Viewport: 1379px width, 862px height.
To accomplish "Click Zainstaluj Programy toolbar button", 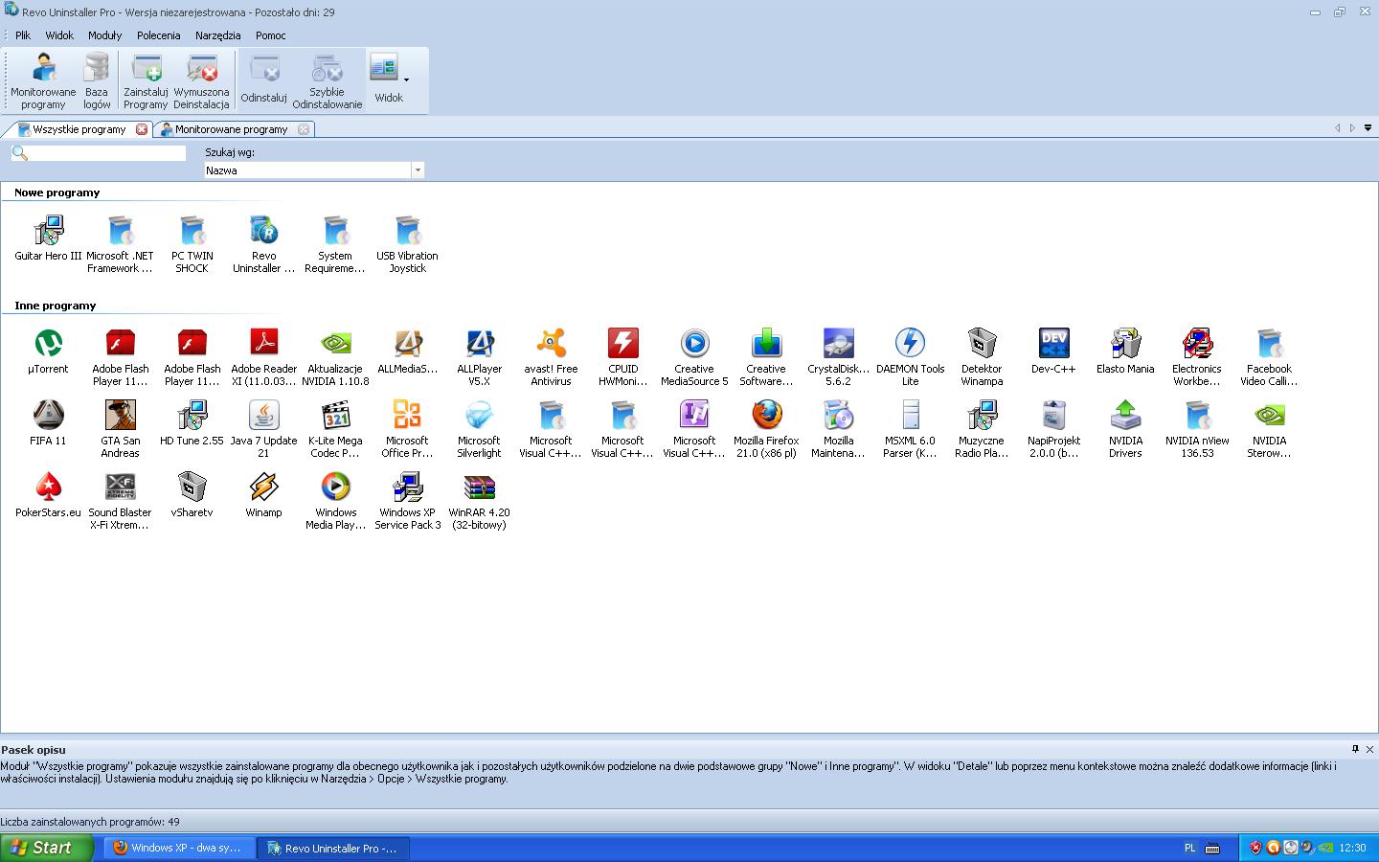I will [x=146, y=80].
